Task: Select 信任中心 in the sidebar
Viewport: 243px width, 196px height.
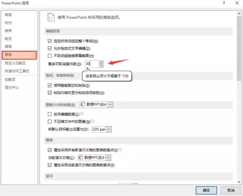Action: point(12,87)
